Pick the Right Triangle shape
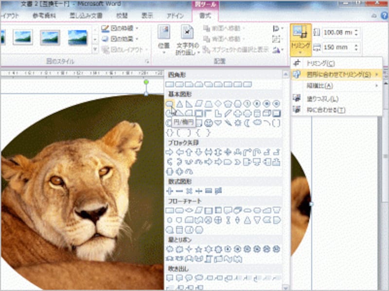 coord(189,104)
